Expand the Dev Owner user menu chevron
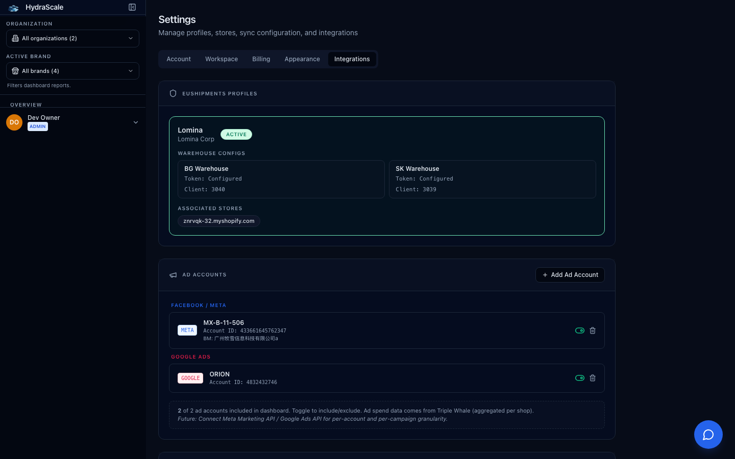This screenshot has height=459, width=735. (136, 122)
